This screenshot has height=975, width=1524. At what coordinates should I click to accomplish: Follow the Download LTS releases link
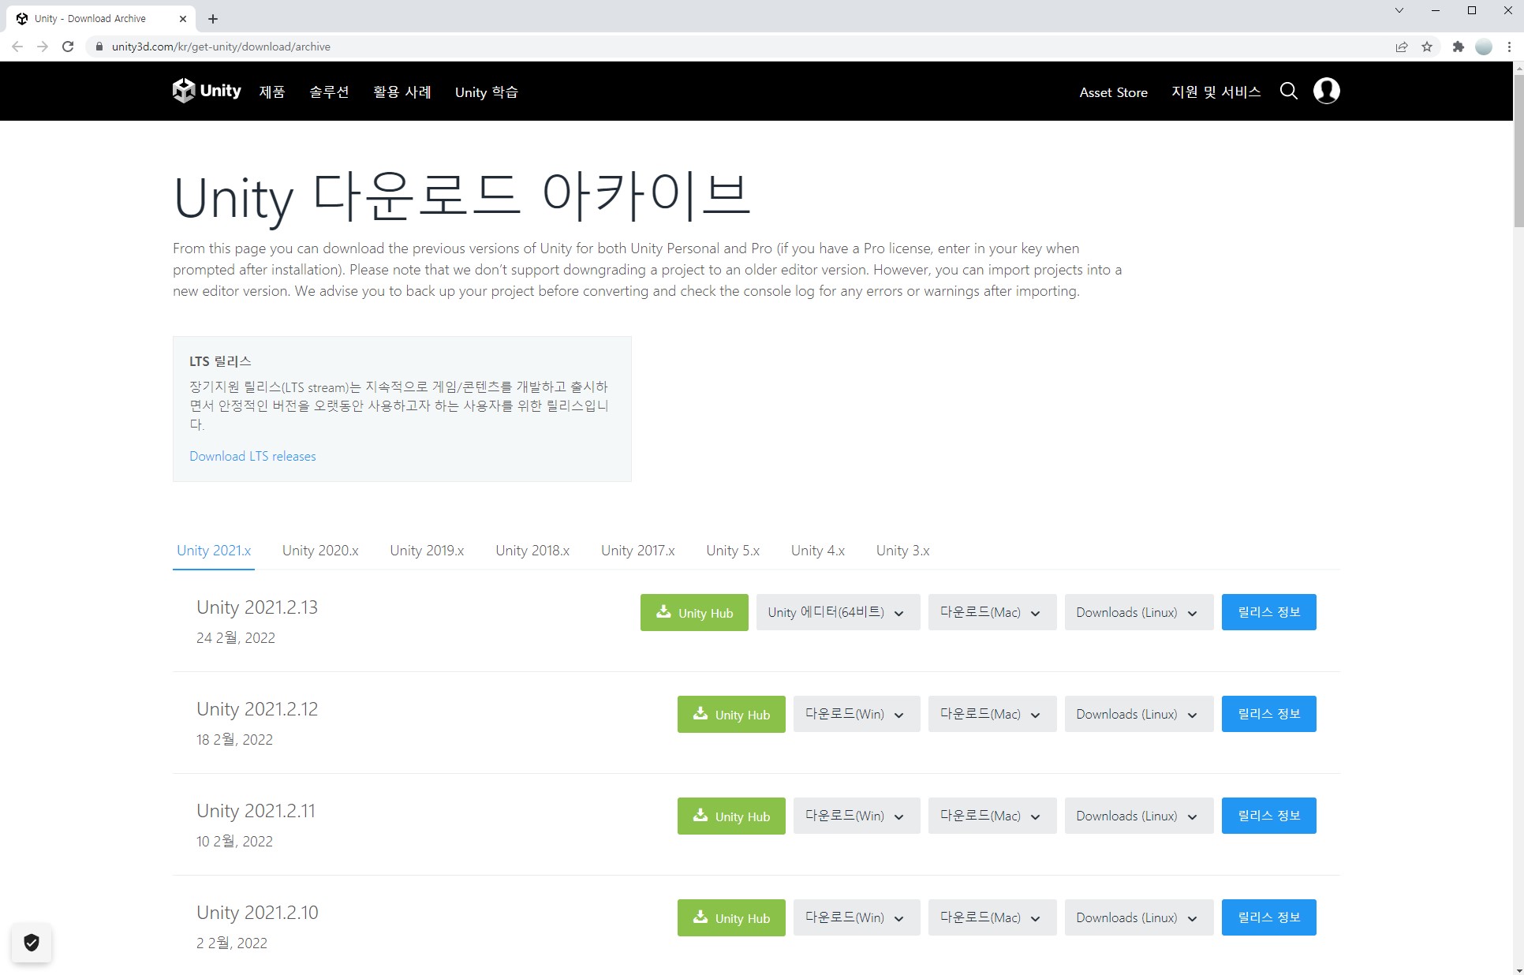point(252,456)
